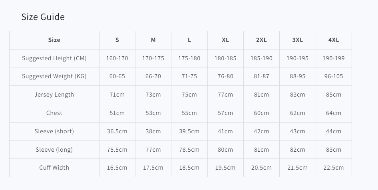Click the 21.5cm cuff width cell
The width and height of the screenshot is (378, 190).
pyautogui.click(x=298, y=168)
